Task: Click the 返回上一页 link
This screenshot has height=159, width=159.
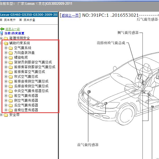Action: tap(70, 16)
